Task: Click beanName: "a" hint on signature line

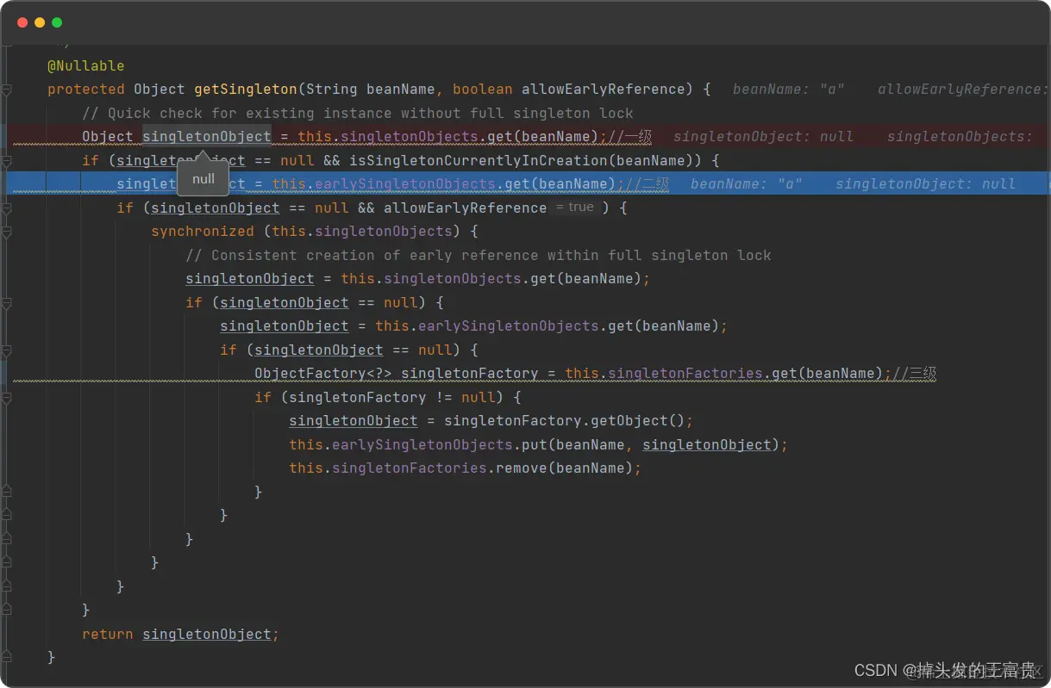Action: pos(788,90)
